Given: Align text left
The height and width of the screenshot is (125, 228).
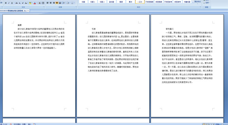Looking at the screenshot, I should tap(48, 3).
